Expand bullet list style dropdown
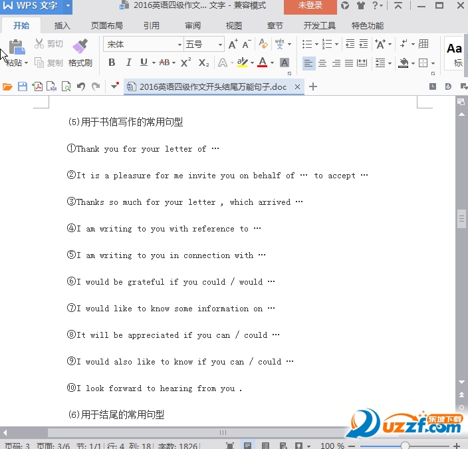The image size is (468, 449). click(316, 44)
